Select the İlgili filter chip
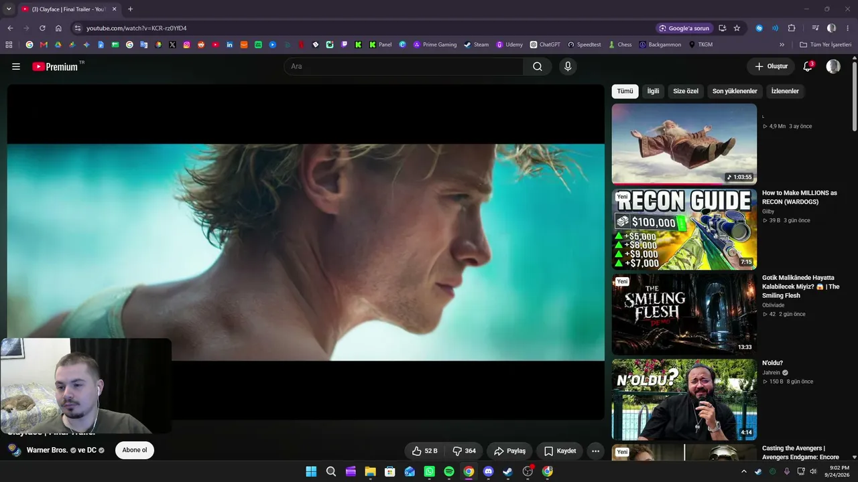The height and width of the screenshot is (482, 858). point(653,91)
